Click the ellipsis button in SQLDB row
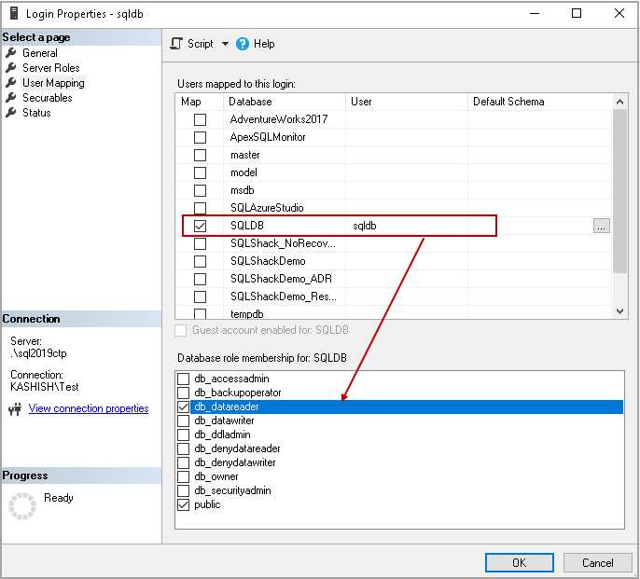This screenshot has height=579, width=640. tap(601, 226)
